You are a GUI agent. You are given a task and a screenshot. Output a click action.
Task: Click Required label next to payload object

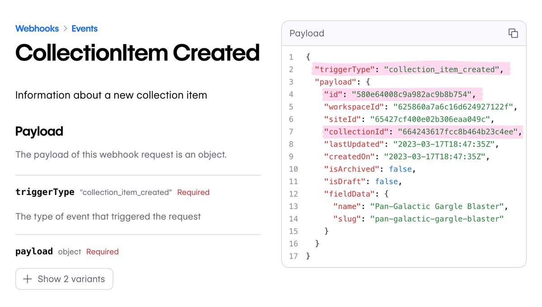tap(103, 252)
